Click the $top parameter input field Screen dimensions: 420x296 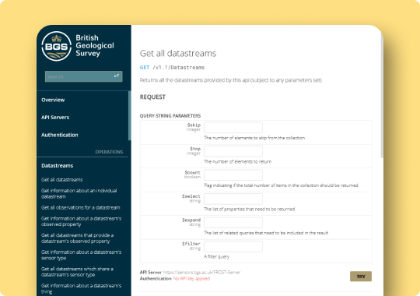pyautogui.click(x=233, y=151)
